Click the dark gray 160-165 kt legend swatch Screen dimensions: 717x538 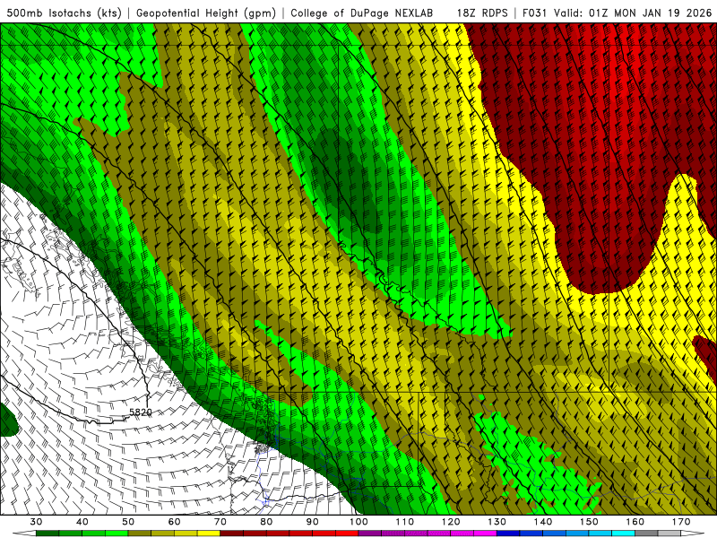[x=646, y=534]
